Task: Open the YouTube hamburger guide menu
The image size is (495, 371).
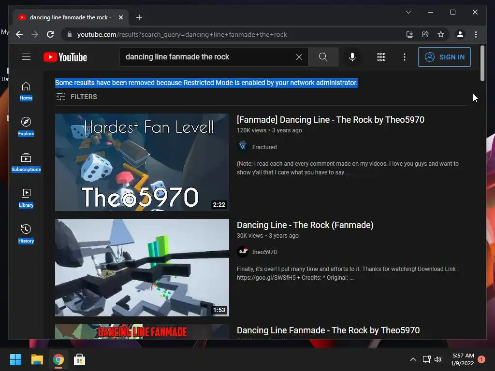Action: coord(26,57)
